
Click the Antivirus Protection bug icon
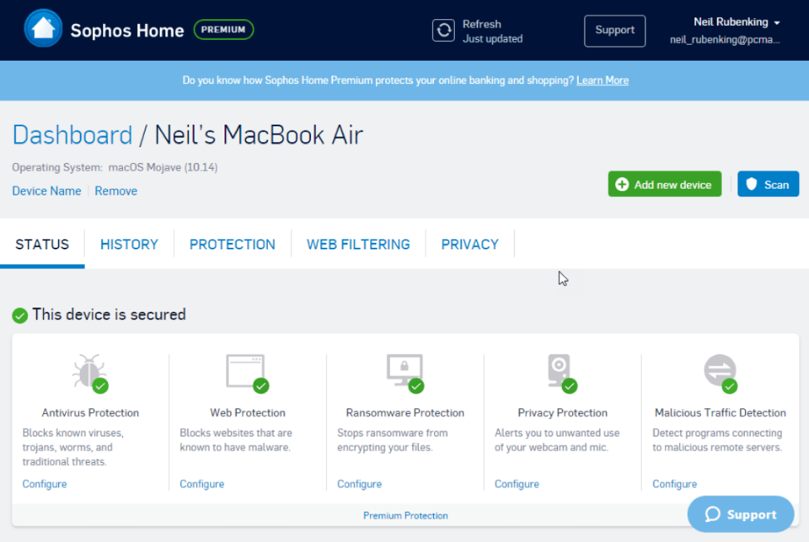[x=89, y=369]
